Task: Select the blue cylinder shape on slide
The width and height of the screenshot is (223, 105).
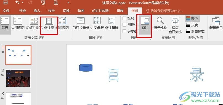Action: 86,67
